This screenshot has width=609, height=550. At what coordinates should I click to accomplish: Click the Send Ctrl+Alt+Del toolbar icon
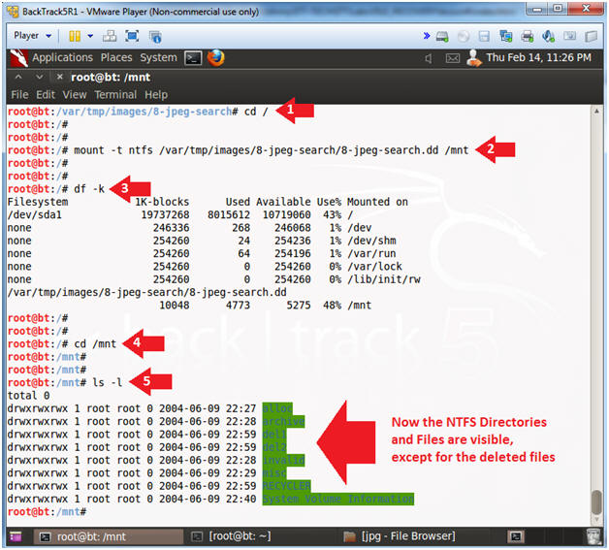pos(110,36)
